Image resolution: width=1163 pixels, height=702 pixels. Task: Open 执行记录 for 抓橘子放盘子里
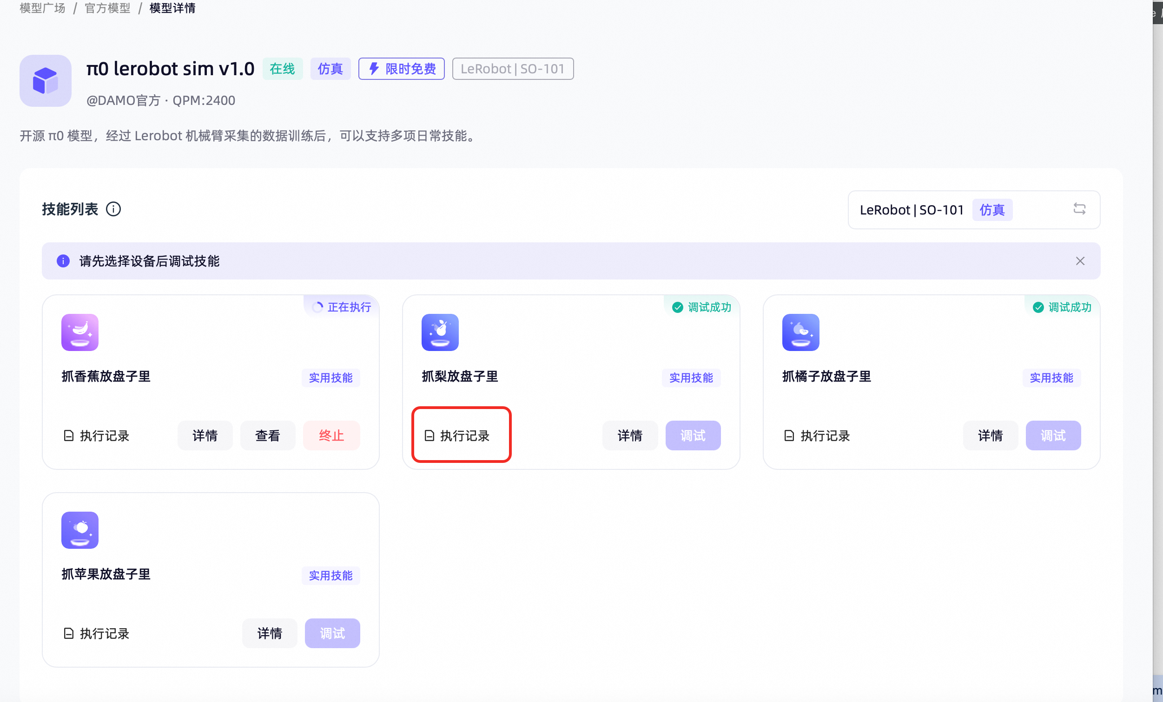(817, 435)
